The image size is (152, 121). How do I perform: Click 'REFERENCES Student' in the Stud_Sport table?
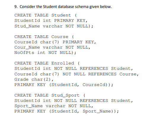pyautogui.click(x=106, y=101)
